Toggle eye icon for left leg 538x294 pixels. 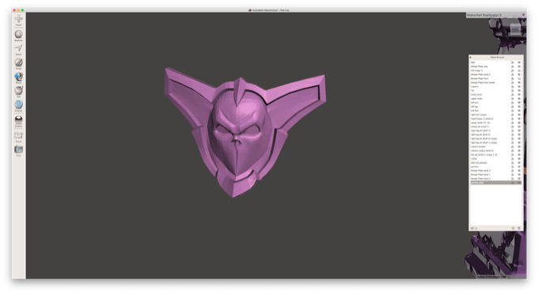pyautogui.click(x=519, y=107)
